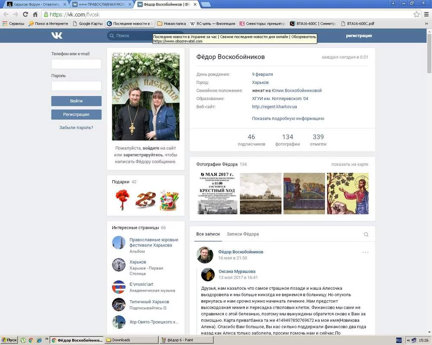
Task: Open Downloads taskbar window
Action: coord(131,340)
